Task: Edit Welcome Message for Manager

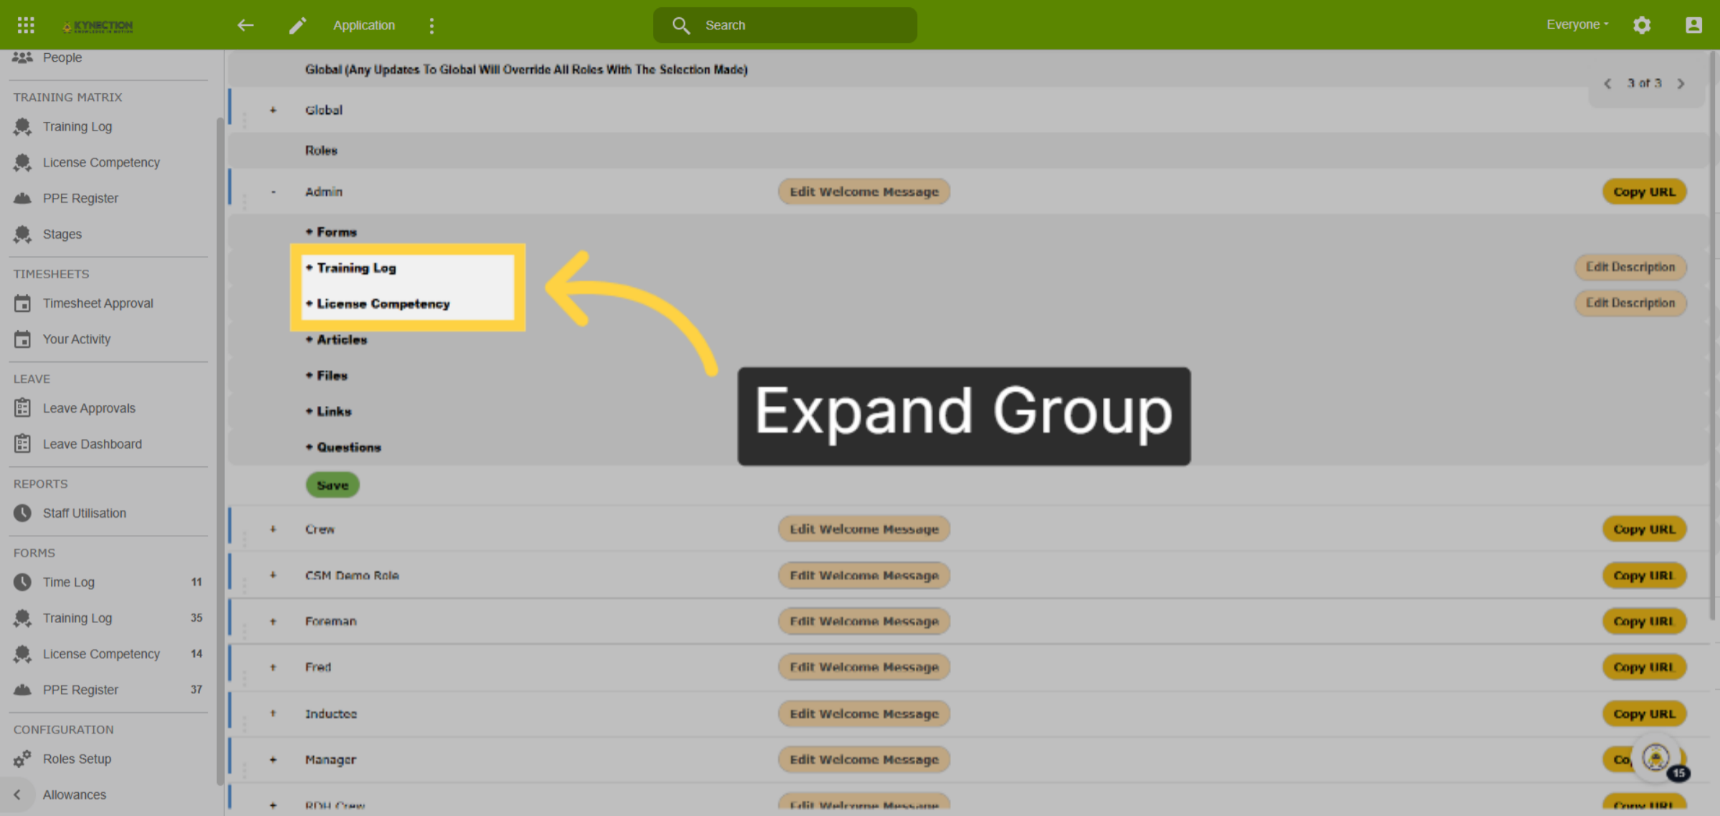Action: (x=864, y=759)
